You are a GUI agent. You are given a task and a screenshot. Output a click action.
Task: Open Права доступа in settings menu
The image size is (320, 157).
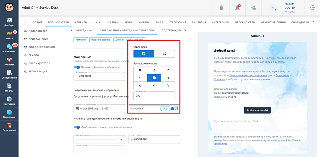[x=39, y=63]
